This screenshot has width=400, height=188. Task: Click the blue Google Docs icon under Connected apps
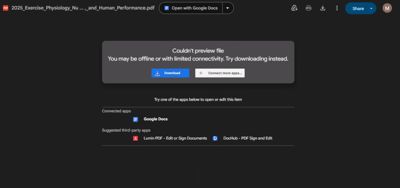pyautogui.click(x=136, y=119)
